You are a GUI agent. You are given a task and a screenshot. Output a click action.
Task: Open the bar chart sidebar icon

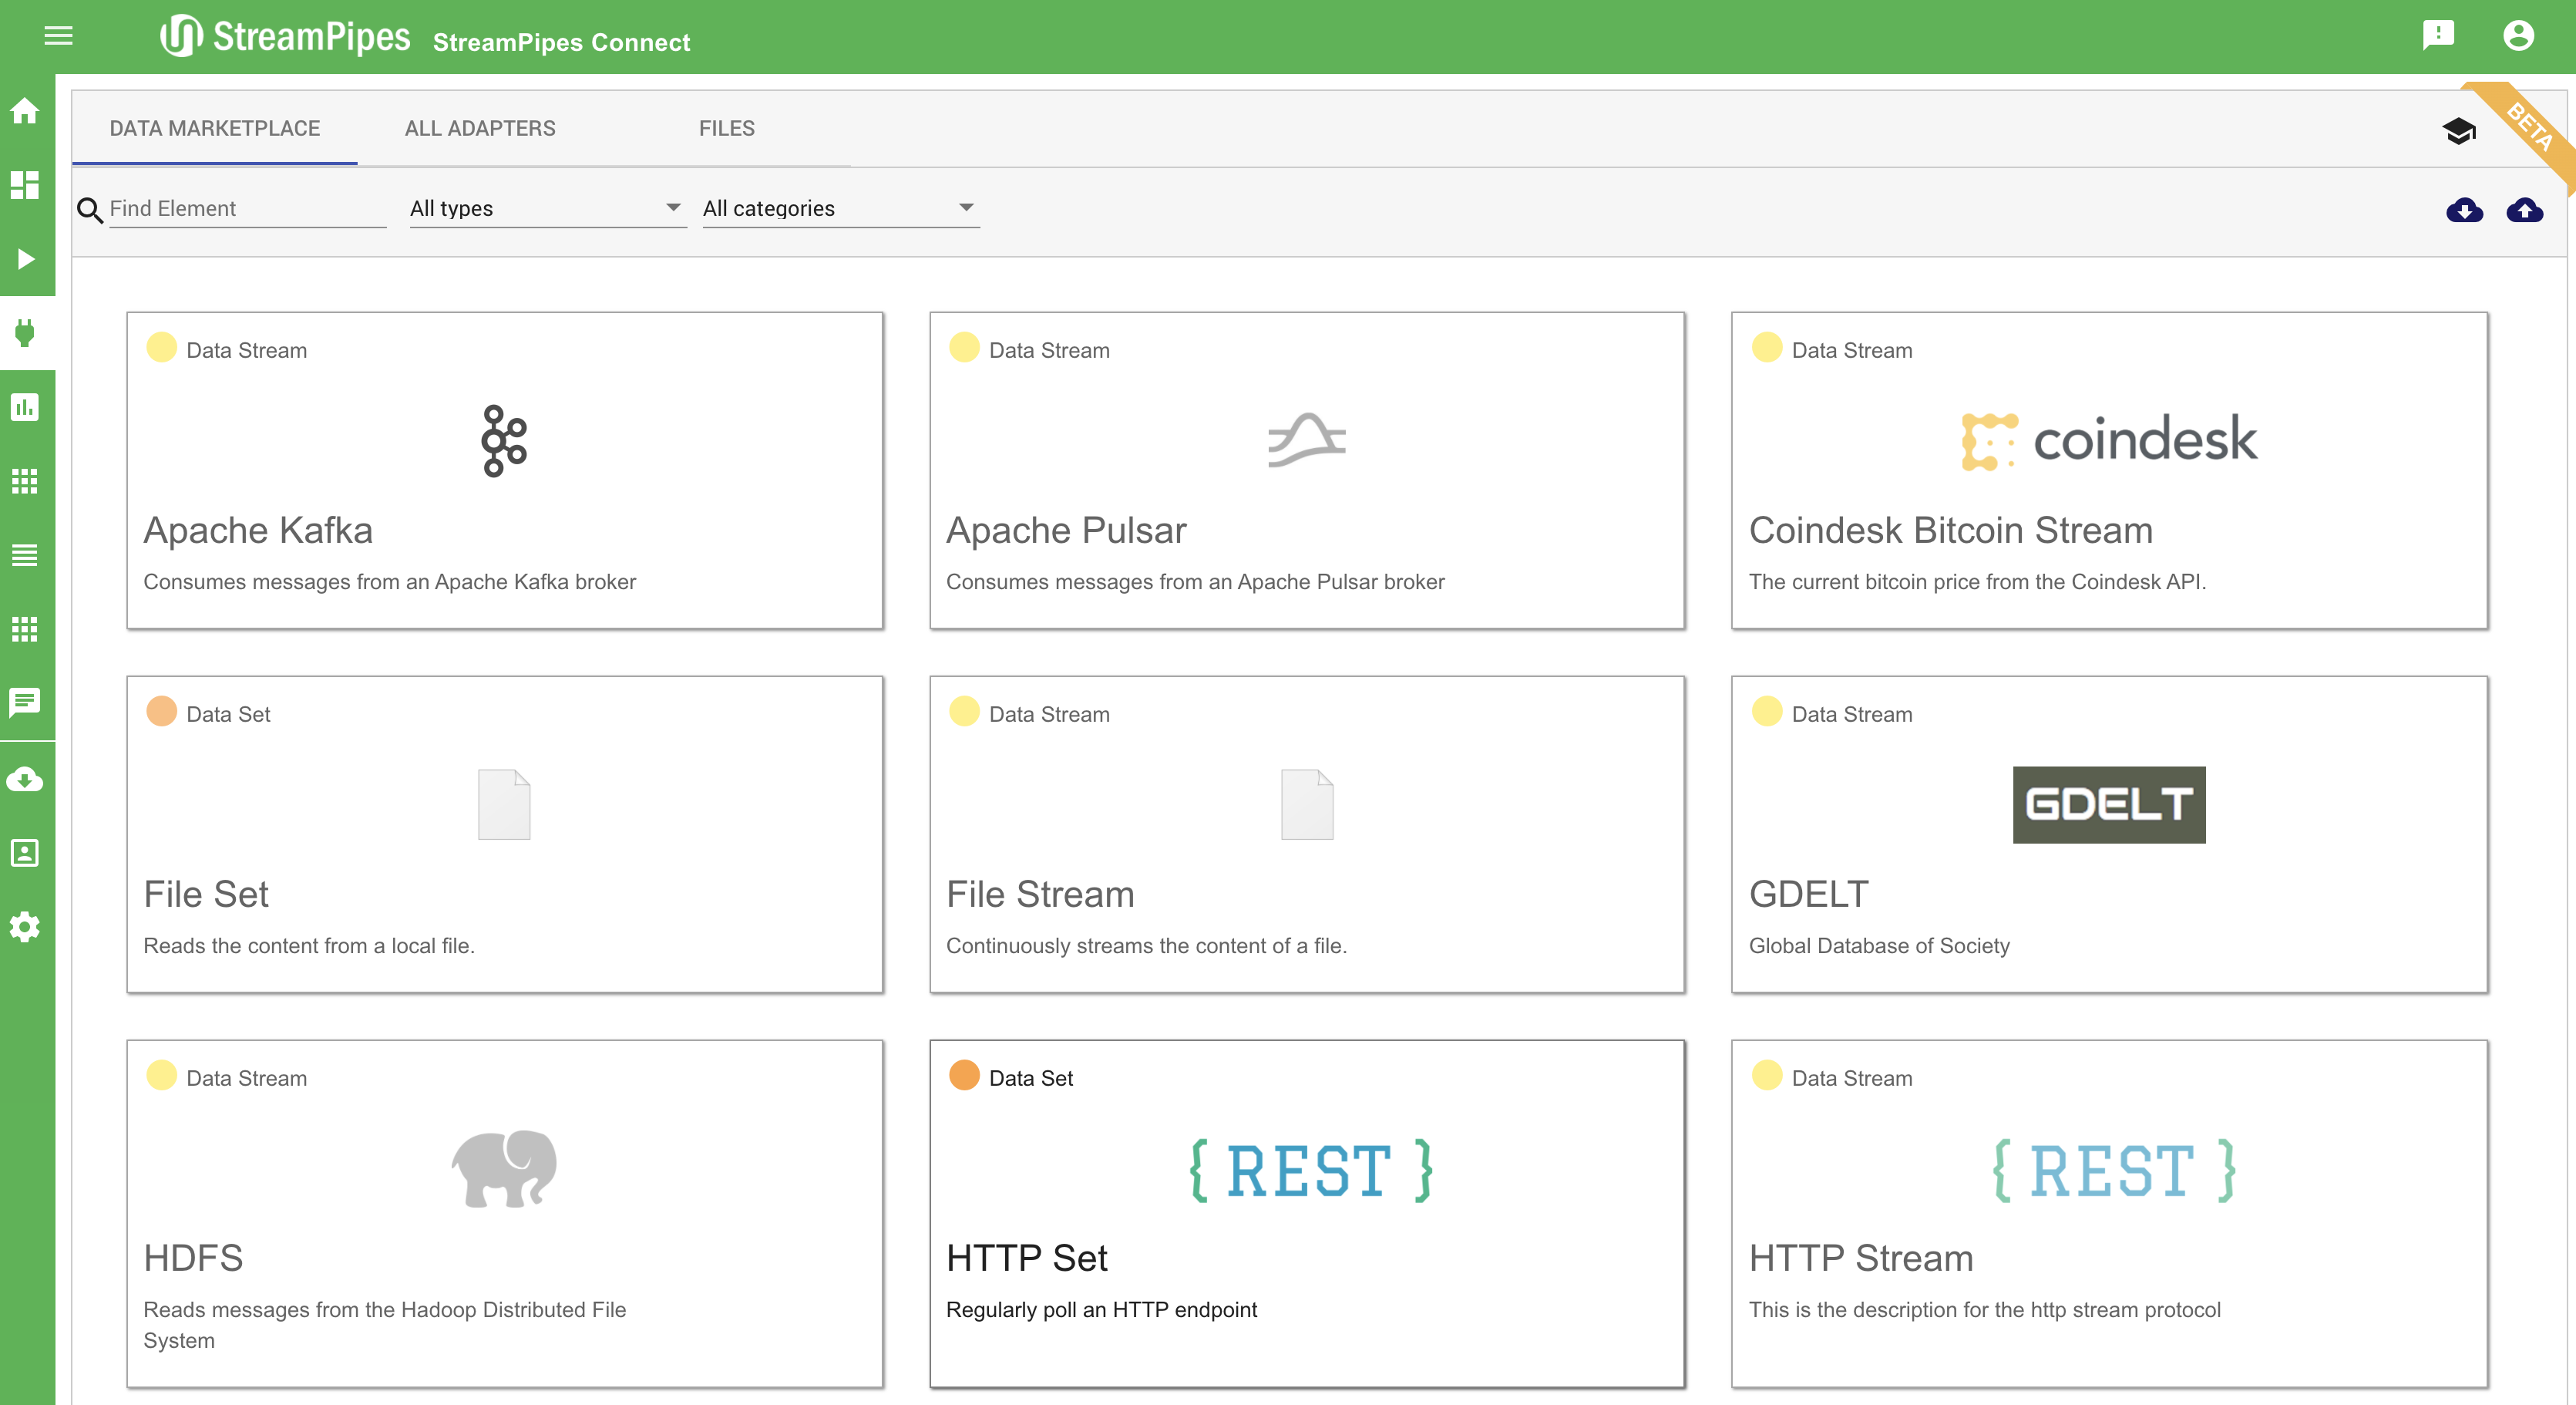(25, 407)
